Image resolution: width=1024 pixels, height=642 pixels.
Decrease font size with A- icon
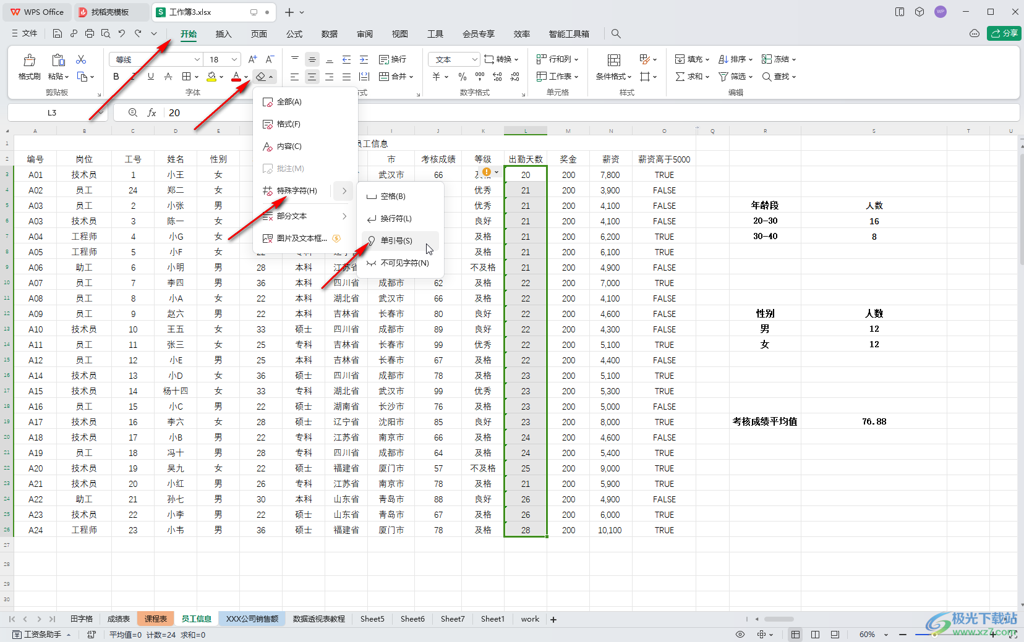click(270, 59)
